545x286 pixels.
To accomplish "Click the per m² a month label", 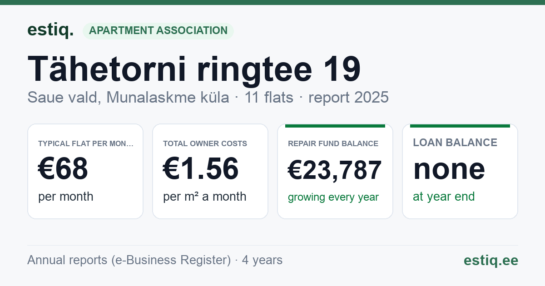I will pos(205,197).
